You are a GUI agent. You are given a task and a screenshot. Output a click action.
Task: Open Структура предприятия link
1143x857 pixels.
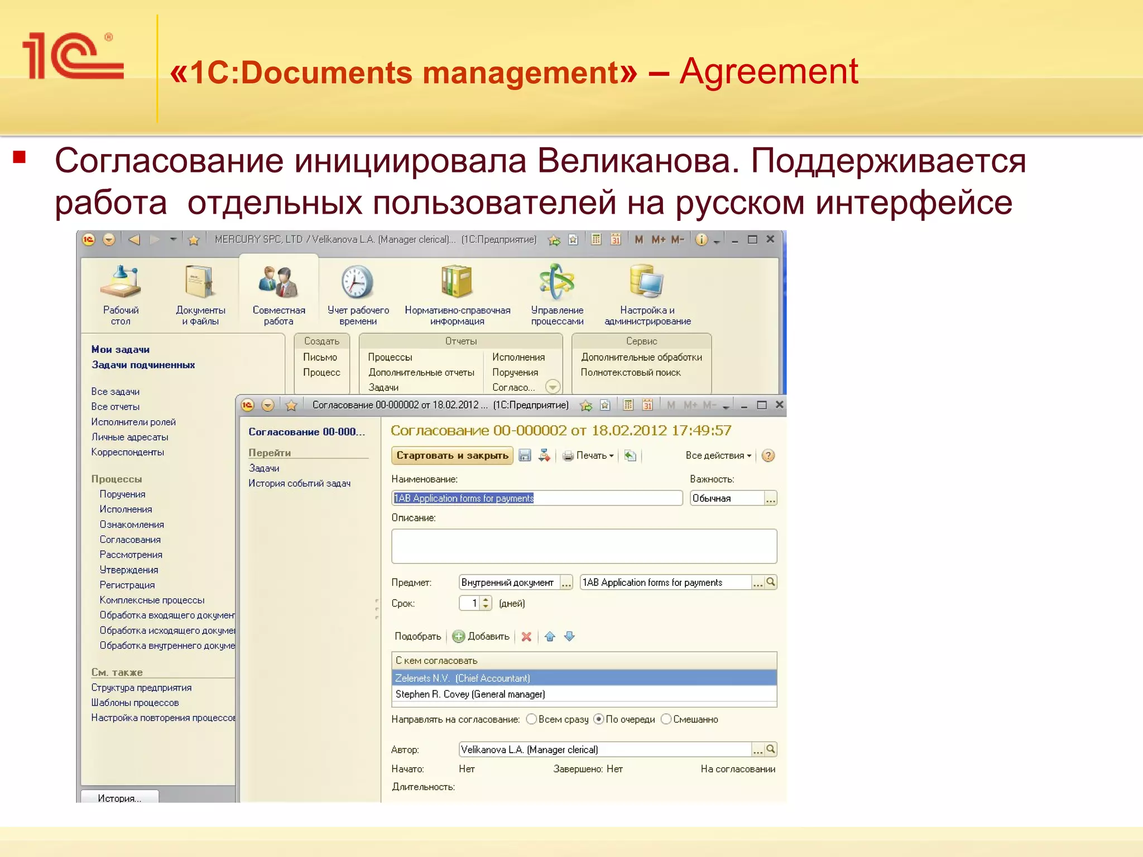(141, 687)
